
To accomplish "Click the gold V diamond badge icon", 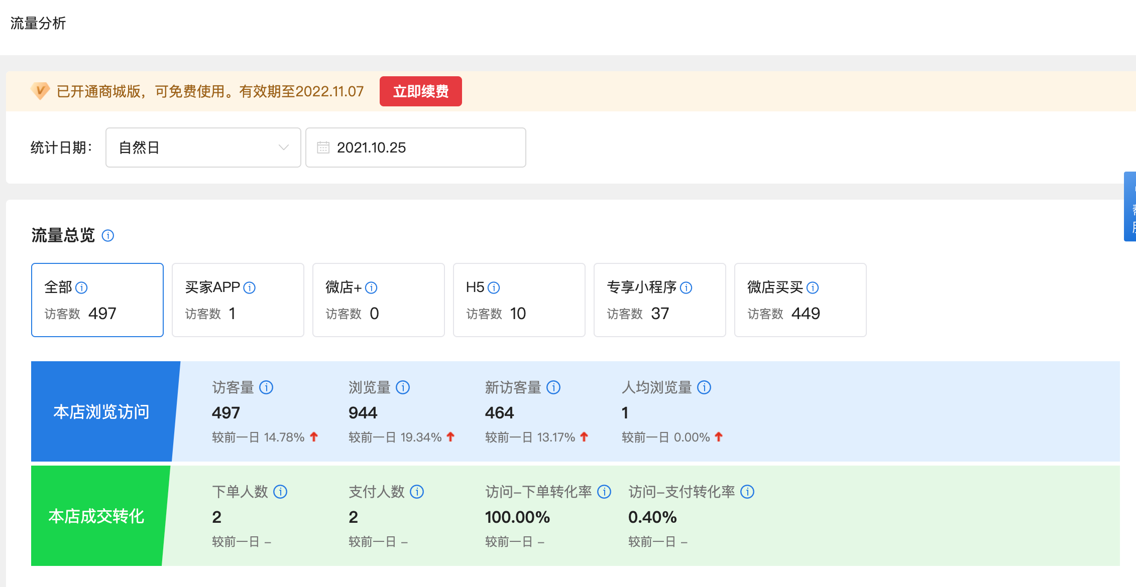I will pos(40,91).
